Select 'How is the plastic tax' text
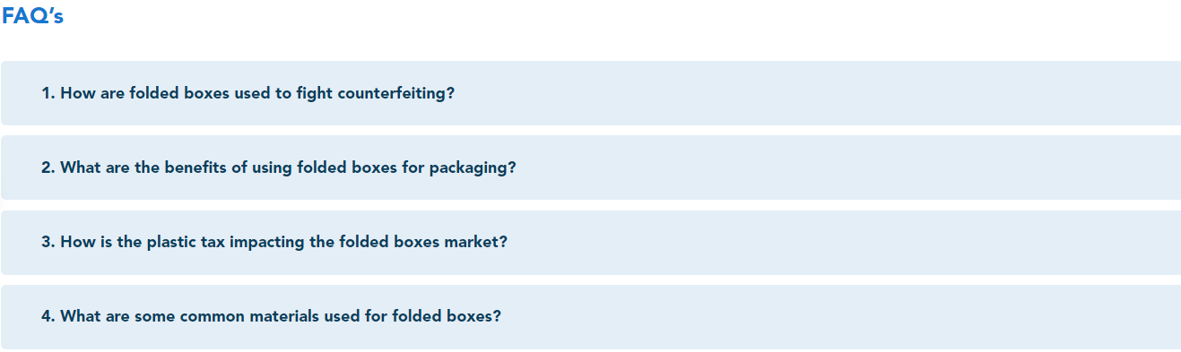 (143, 243)
